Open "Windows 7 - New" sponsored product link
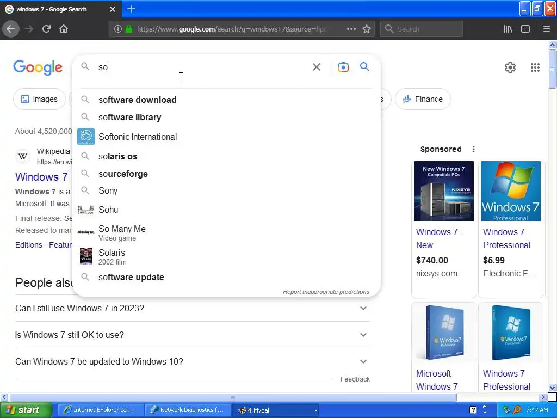Viewport: 557px width, 418px height. point(439,238)
